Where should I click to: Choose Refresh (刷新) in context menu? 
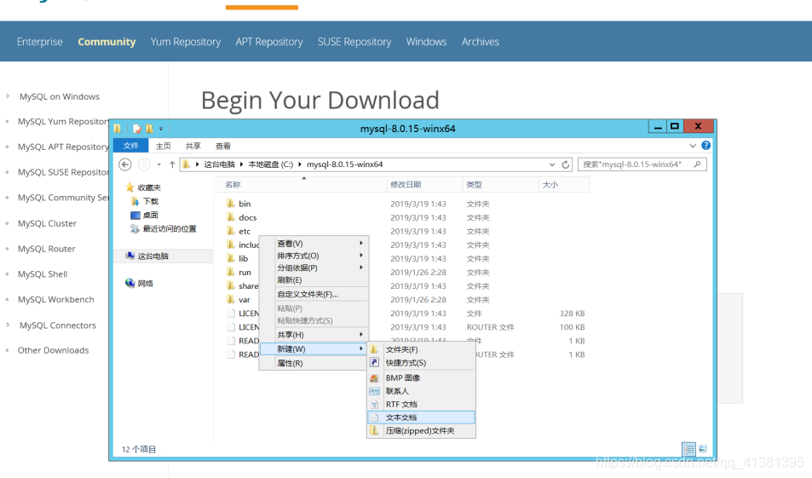[x=314, y=280]
